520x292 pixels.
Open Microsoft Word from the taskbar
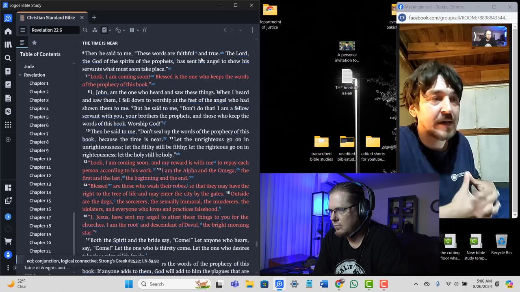pyautogui.click(x=324, y=284)
